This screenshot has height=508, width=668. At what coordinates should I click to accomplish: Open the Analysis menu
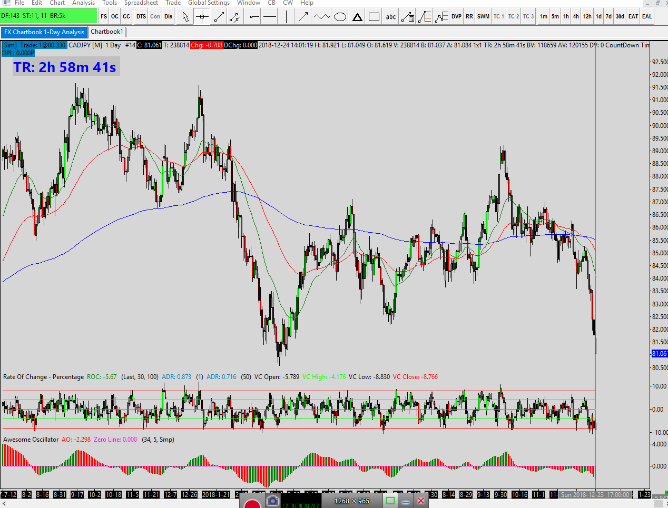click(83, 3)
